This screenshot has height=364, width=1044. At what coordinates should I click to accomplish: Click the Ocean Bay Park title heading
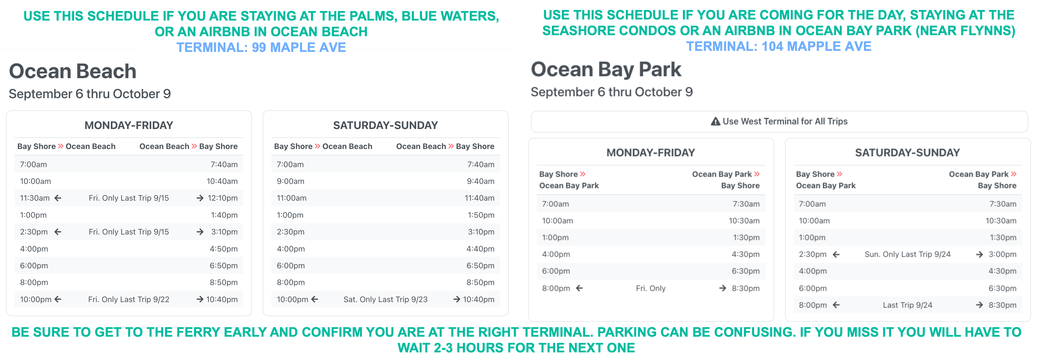point(606,69)
